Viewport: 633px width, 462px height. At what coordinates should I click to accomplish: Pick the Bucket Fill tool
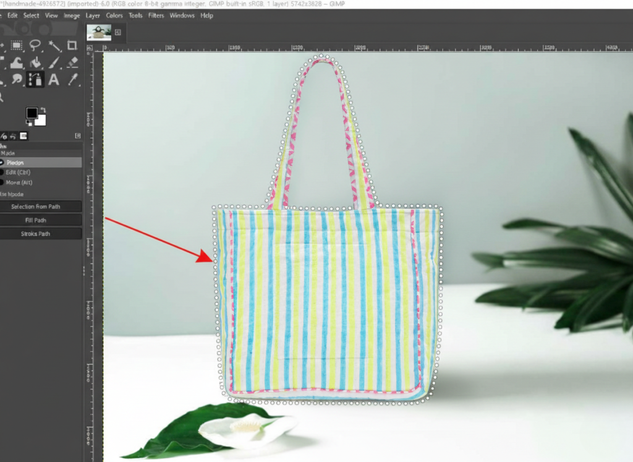[36, 63]
